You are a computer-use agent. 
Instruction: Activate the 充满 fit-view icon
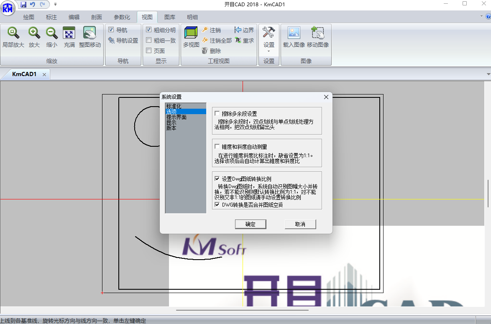point(69,37)
